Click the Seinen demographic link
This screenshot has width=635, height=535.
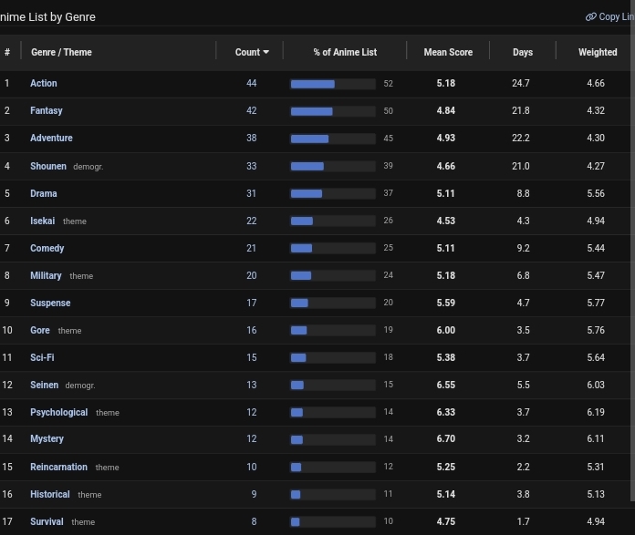coord(44,385)
